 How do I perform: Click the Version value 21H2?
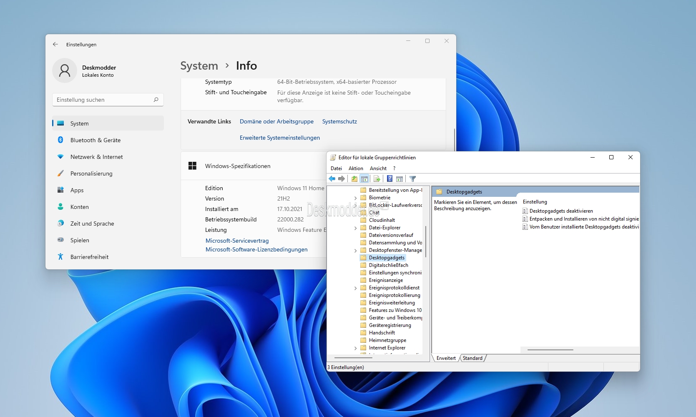(284, 198)
